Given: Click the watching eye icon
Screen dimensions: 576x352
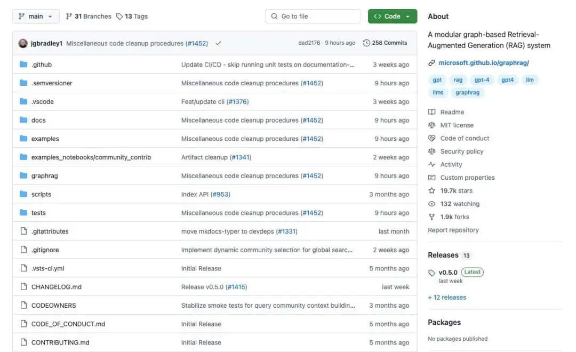Looking at the screenshot, I should pyautogui.click(x=432, y=204).
